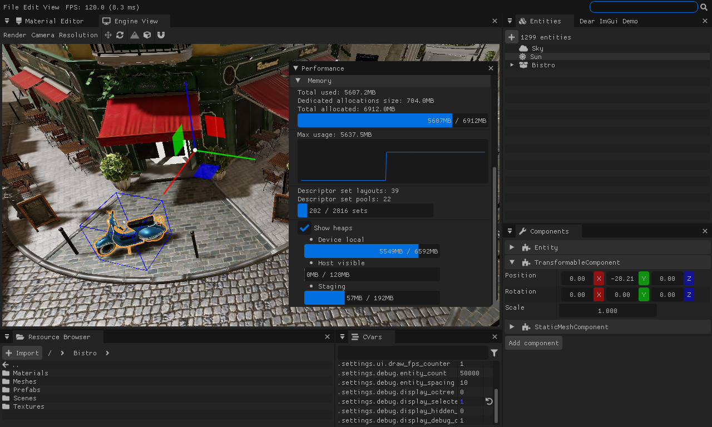Toggle the Show heaps checkbox

click(304, 228)
